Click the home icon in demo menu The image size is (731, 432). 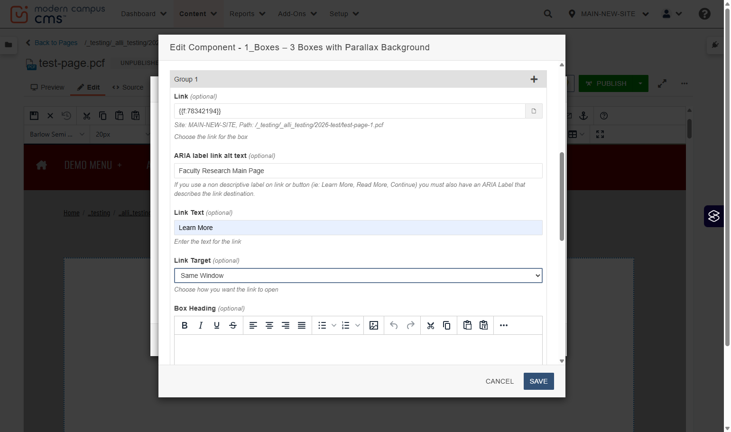click(x=42, y=165)
